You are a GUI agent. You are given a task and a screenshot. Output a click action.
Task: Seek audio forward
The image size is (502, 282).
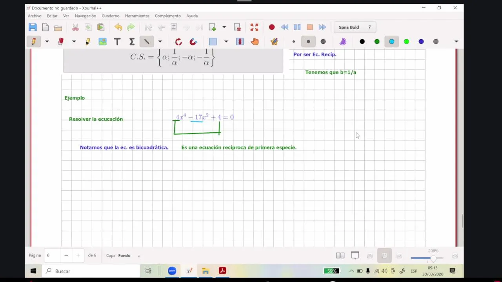(x=322, y=27)
